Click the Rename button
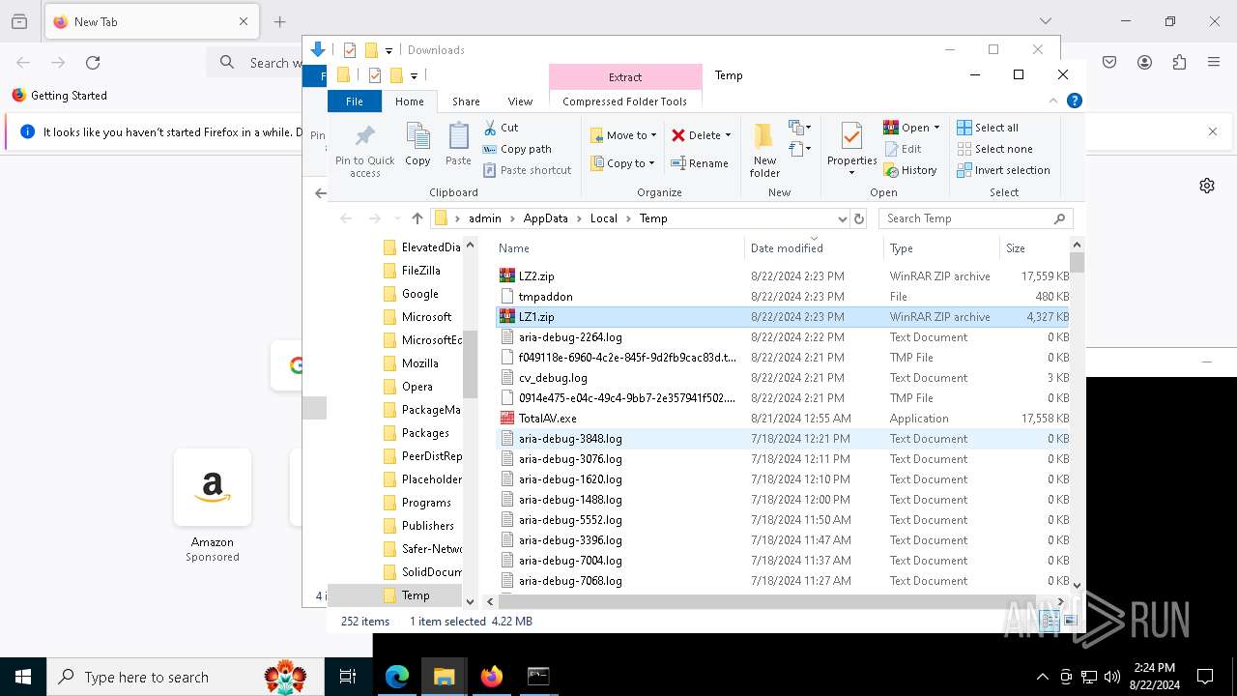Image resolution: width=1237 pixels, height=696 pixels. 701,163
